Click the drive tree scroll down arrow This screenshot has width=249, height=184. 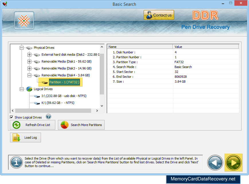[x=102, y=106]
